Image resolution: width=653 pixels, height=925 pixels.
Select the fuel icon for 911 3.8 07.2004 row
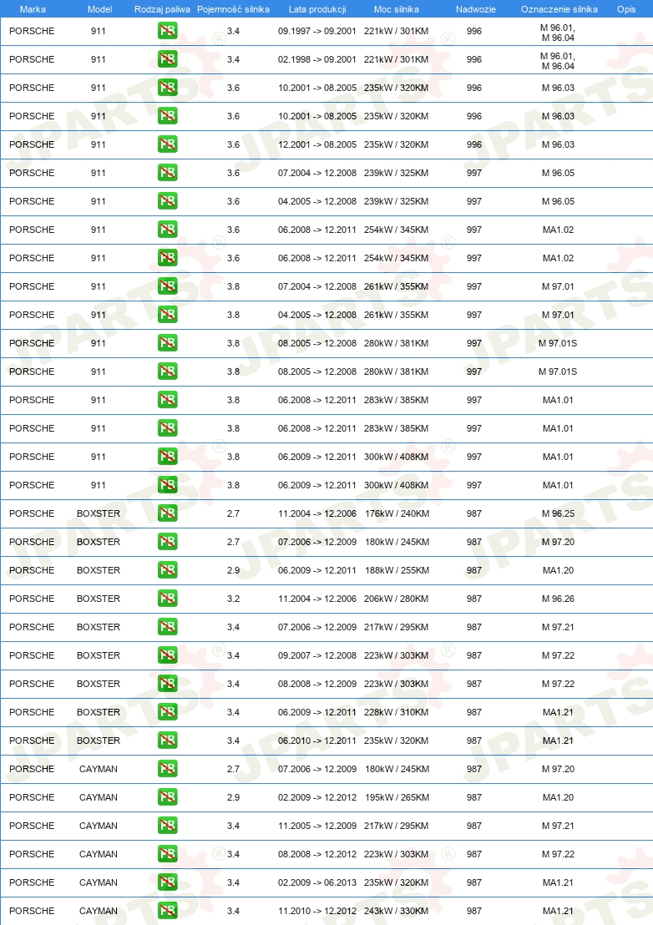click(168, 286)
